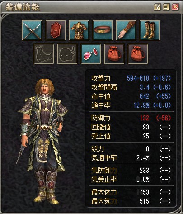Minimize the 装備情報 window

[166, 7]
